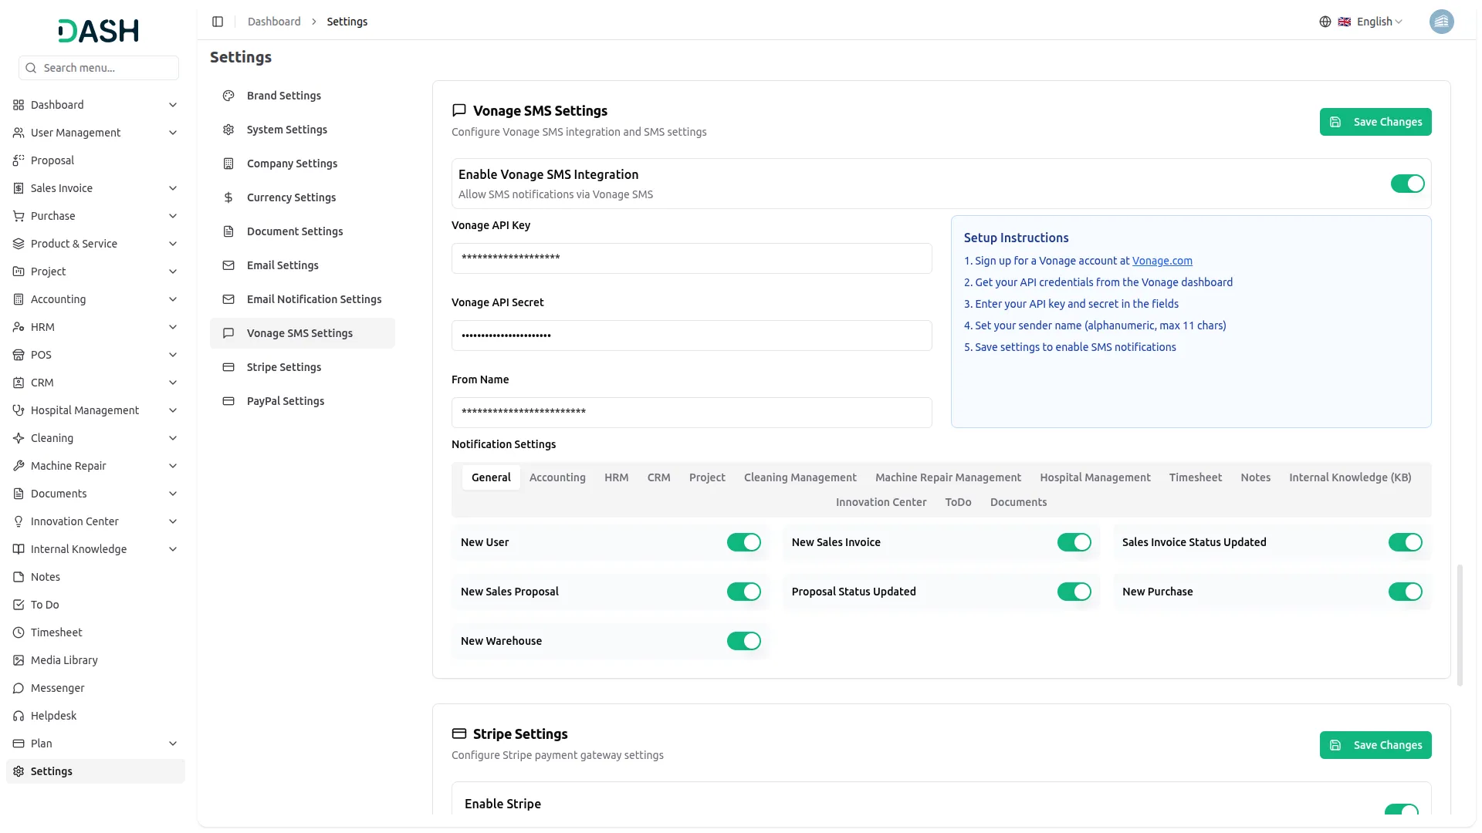1482x833 pixels.
Task: Click the Search menu input field
Action: 99,68
